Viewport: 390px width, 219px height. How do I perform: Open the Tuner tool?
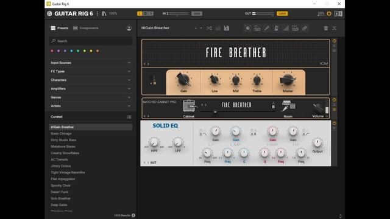[267, 28]
